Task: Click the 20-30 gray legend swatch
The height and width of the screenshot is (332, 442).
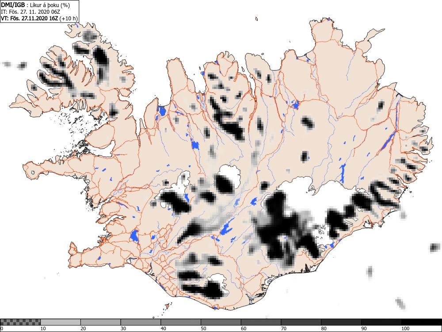Action: 101,322
